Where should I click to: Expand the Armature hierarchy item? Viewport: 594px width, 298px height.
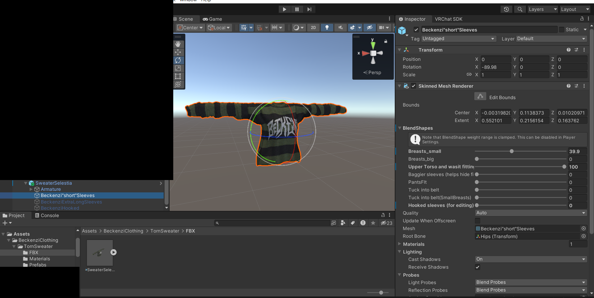(31, 189)
